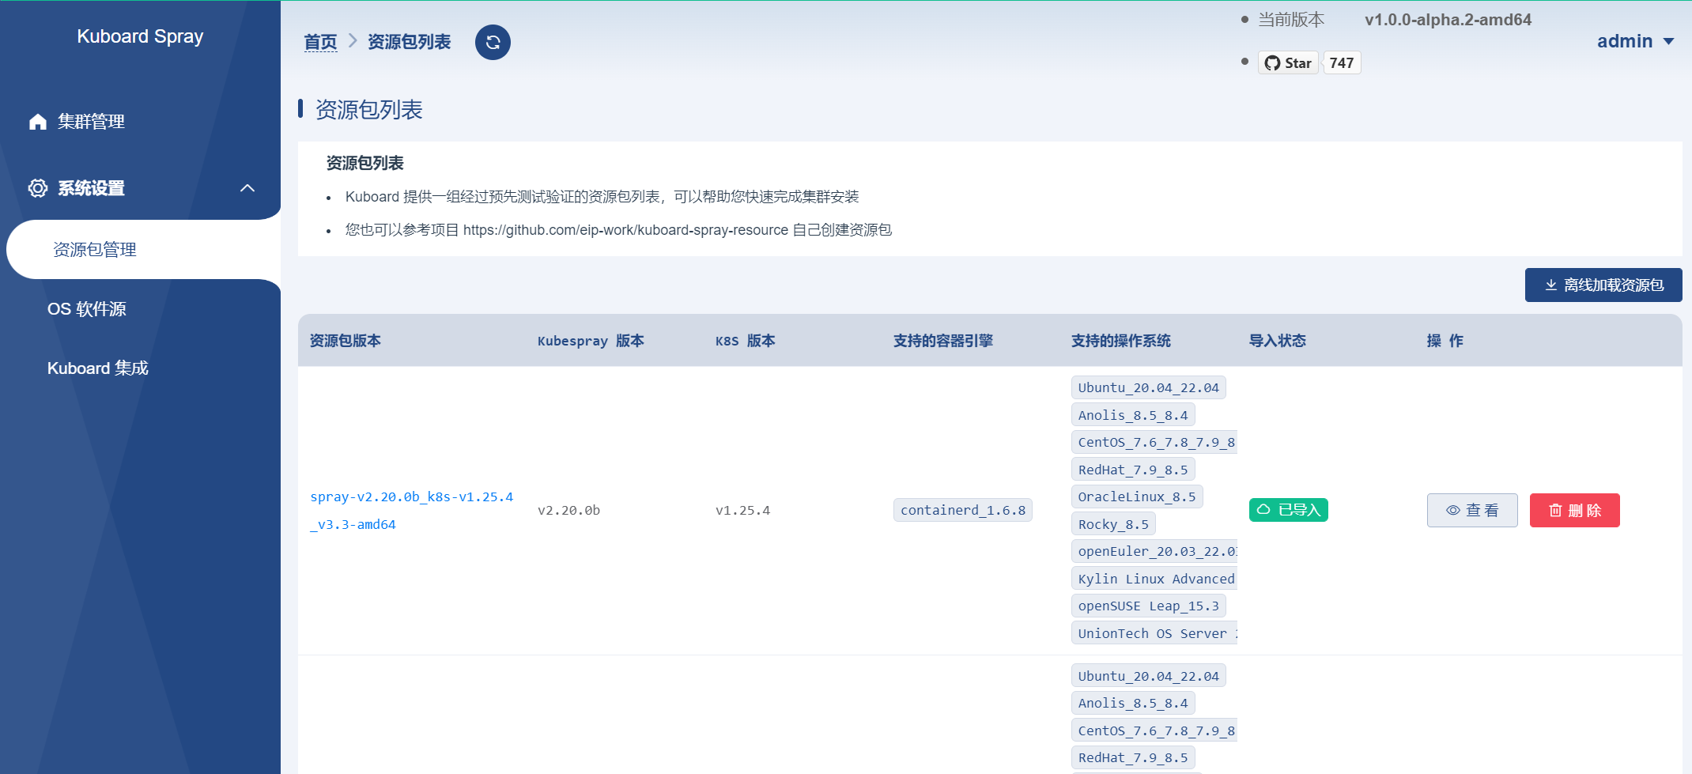Click the GitHub Star button
1692x774 pixels.
coord(1288,63)
